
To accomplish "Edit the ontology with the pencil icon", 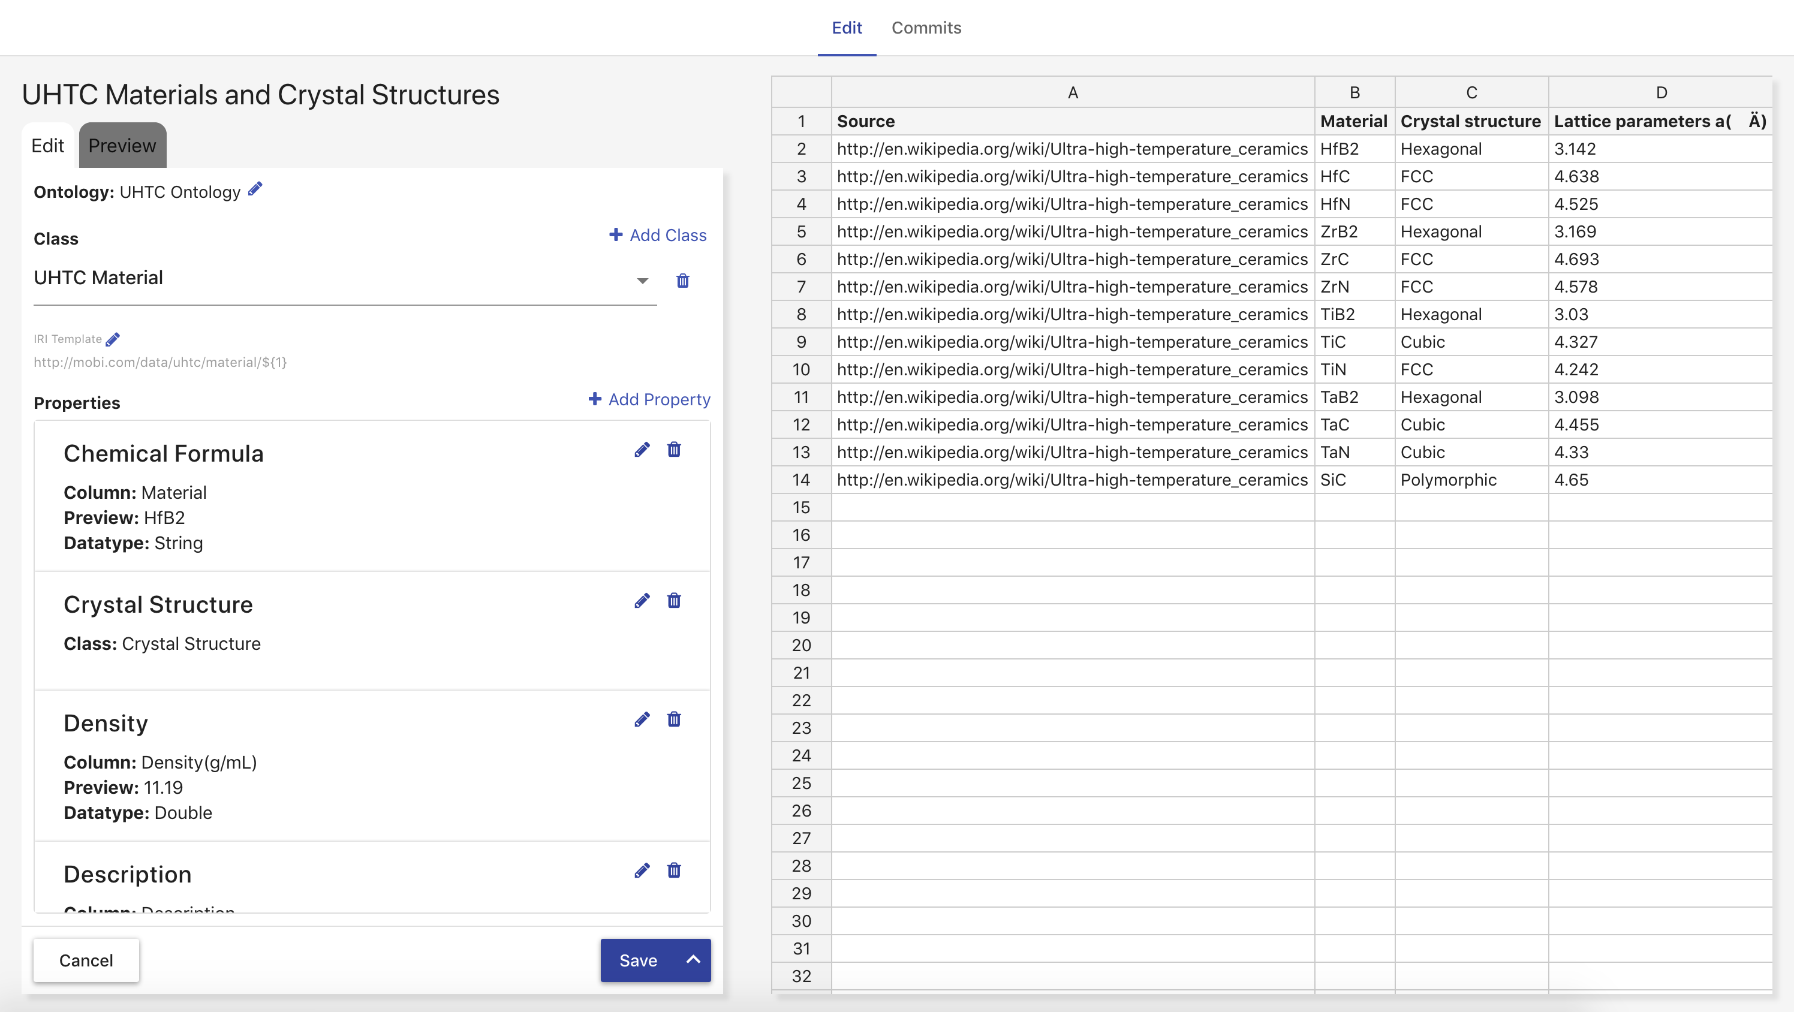I will point(255,189).
